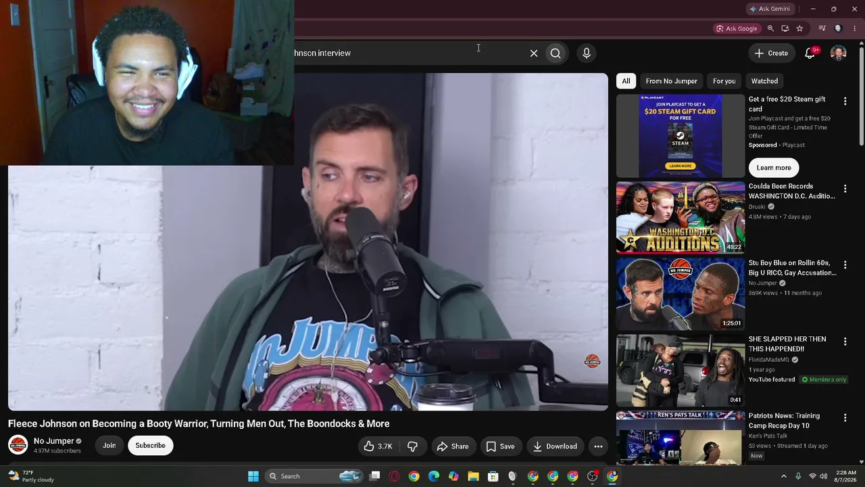Share the video
865x487 pixels.
coord(452,446)
